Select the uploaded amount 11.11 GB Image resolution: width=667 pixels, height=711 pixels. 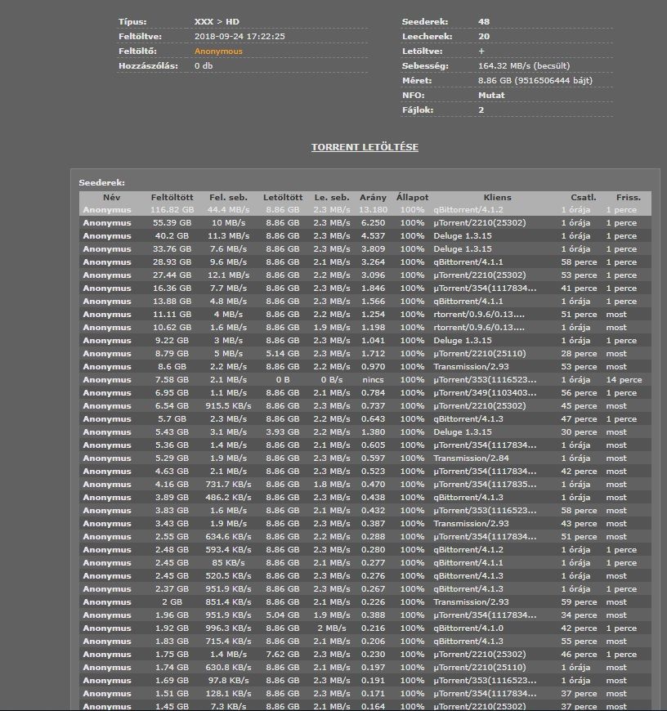172,315
